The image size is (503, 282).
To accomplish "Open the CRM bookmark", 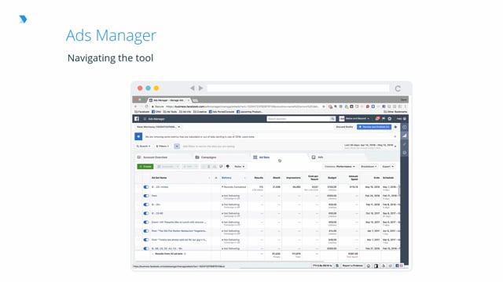I will [156, 112].
